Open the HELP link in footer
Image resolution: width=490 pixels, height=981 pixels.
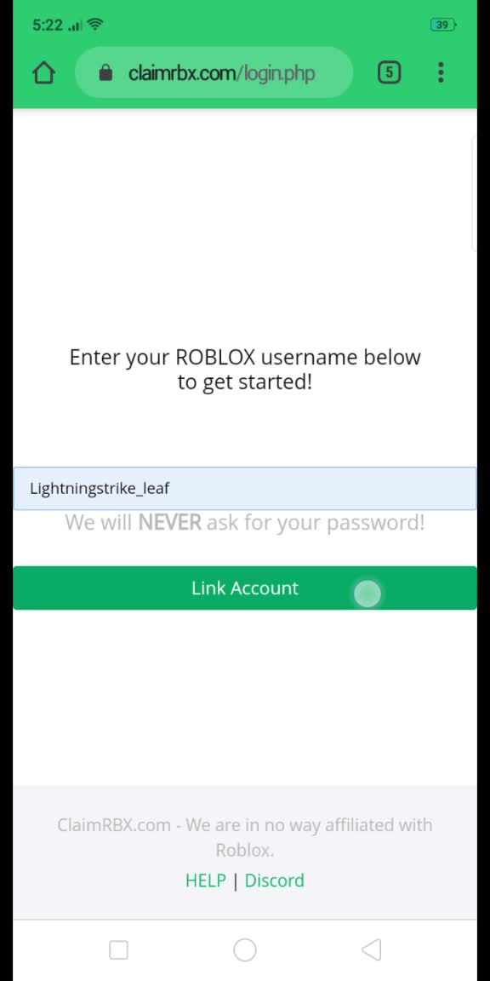(x=206, y=881)
